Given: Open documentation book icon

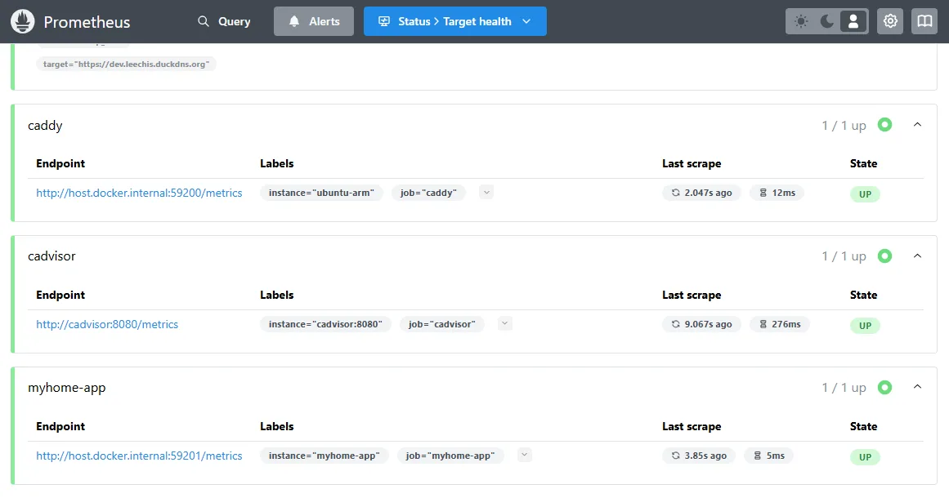Looking at the screenshot, I should pos(924,21).
